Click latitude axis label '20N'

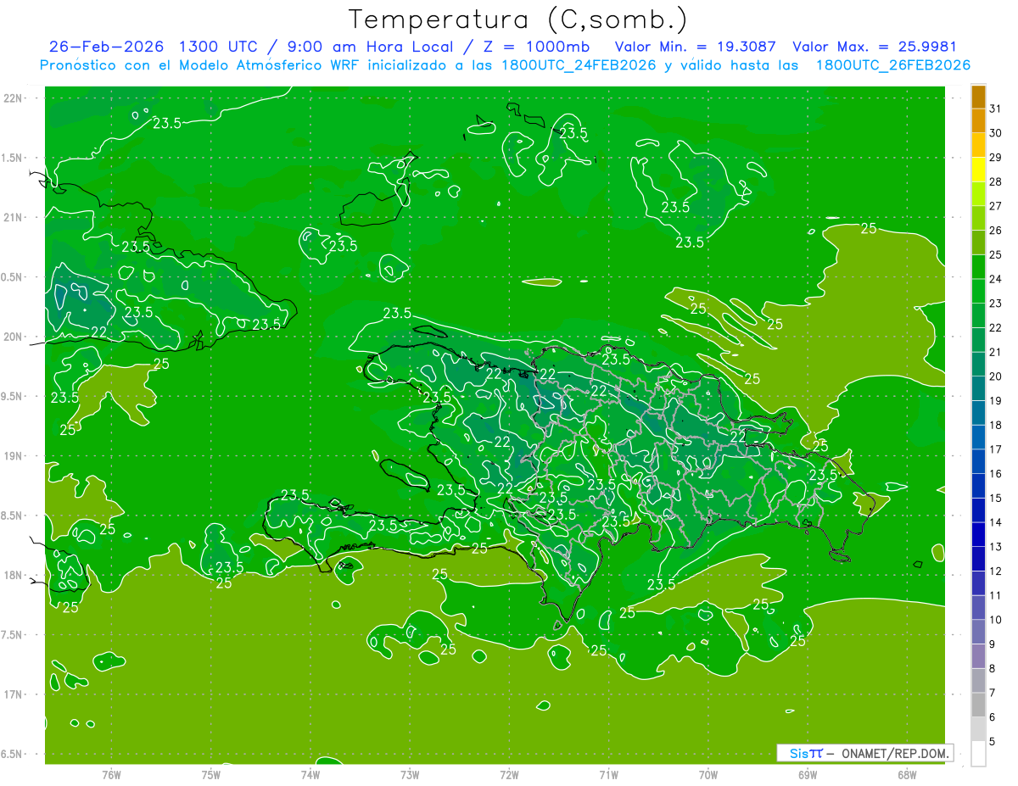pyautogui.click(x=14, y=337)
